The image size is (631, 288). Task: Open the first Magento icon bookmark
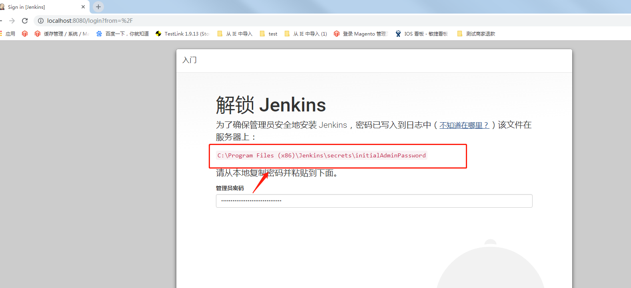[x=25, y=34]
